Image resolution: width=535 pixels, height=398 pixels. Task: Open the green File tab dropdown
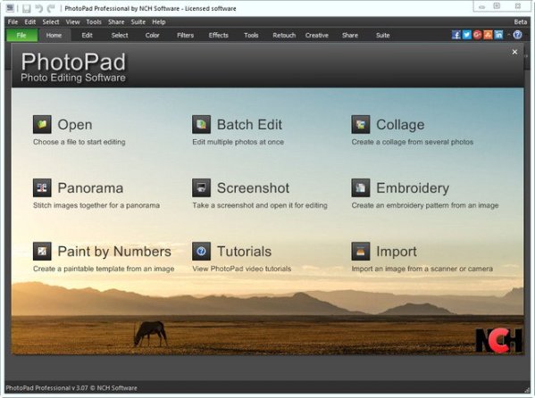21,35
